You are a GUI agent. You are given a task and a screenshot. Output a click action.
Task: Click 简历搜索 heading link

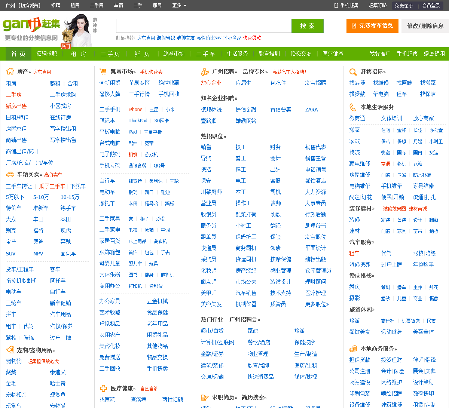tap(254, 397)
